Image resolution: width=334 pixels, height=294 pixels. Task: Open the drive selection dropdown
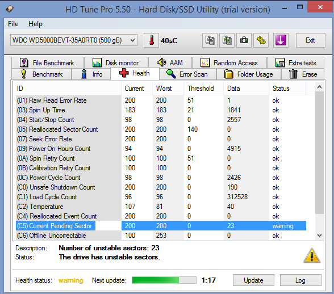tap(74, 40)
